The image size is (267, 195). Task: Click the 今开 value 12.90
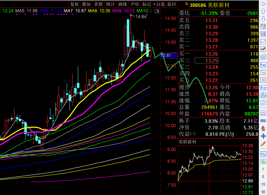coord(252,87)
